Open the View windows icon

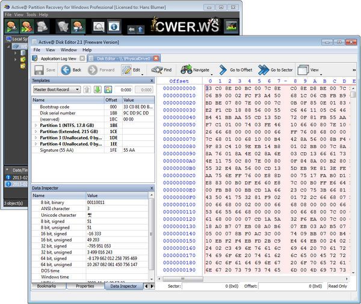[x=303, y=70]
